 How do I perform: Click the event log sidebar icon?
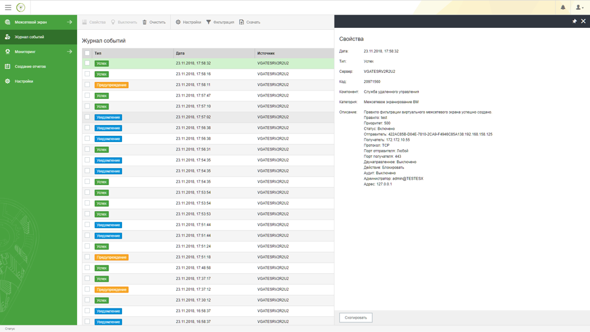(x=7, y=37)
